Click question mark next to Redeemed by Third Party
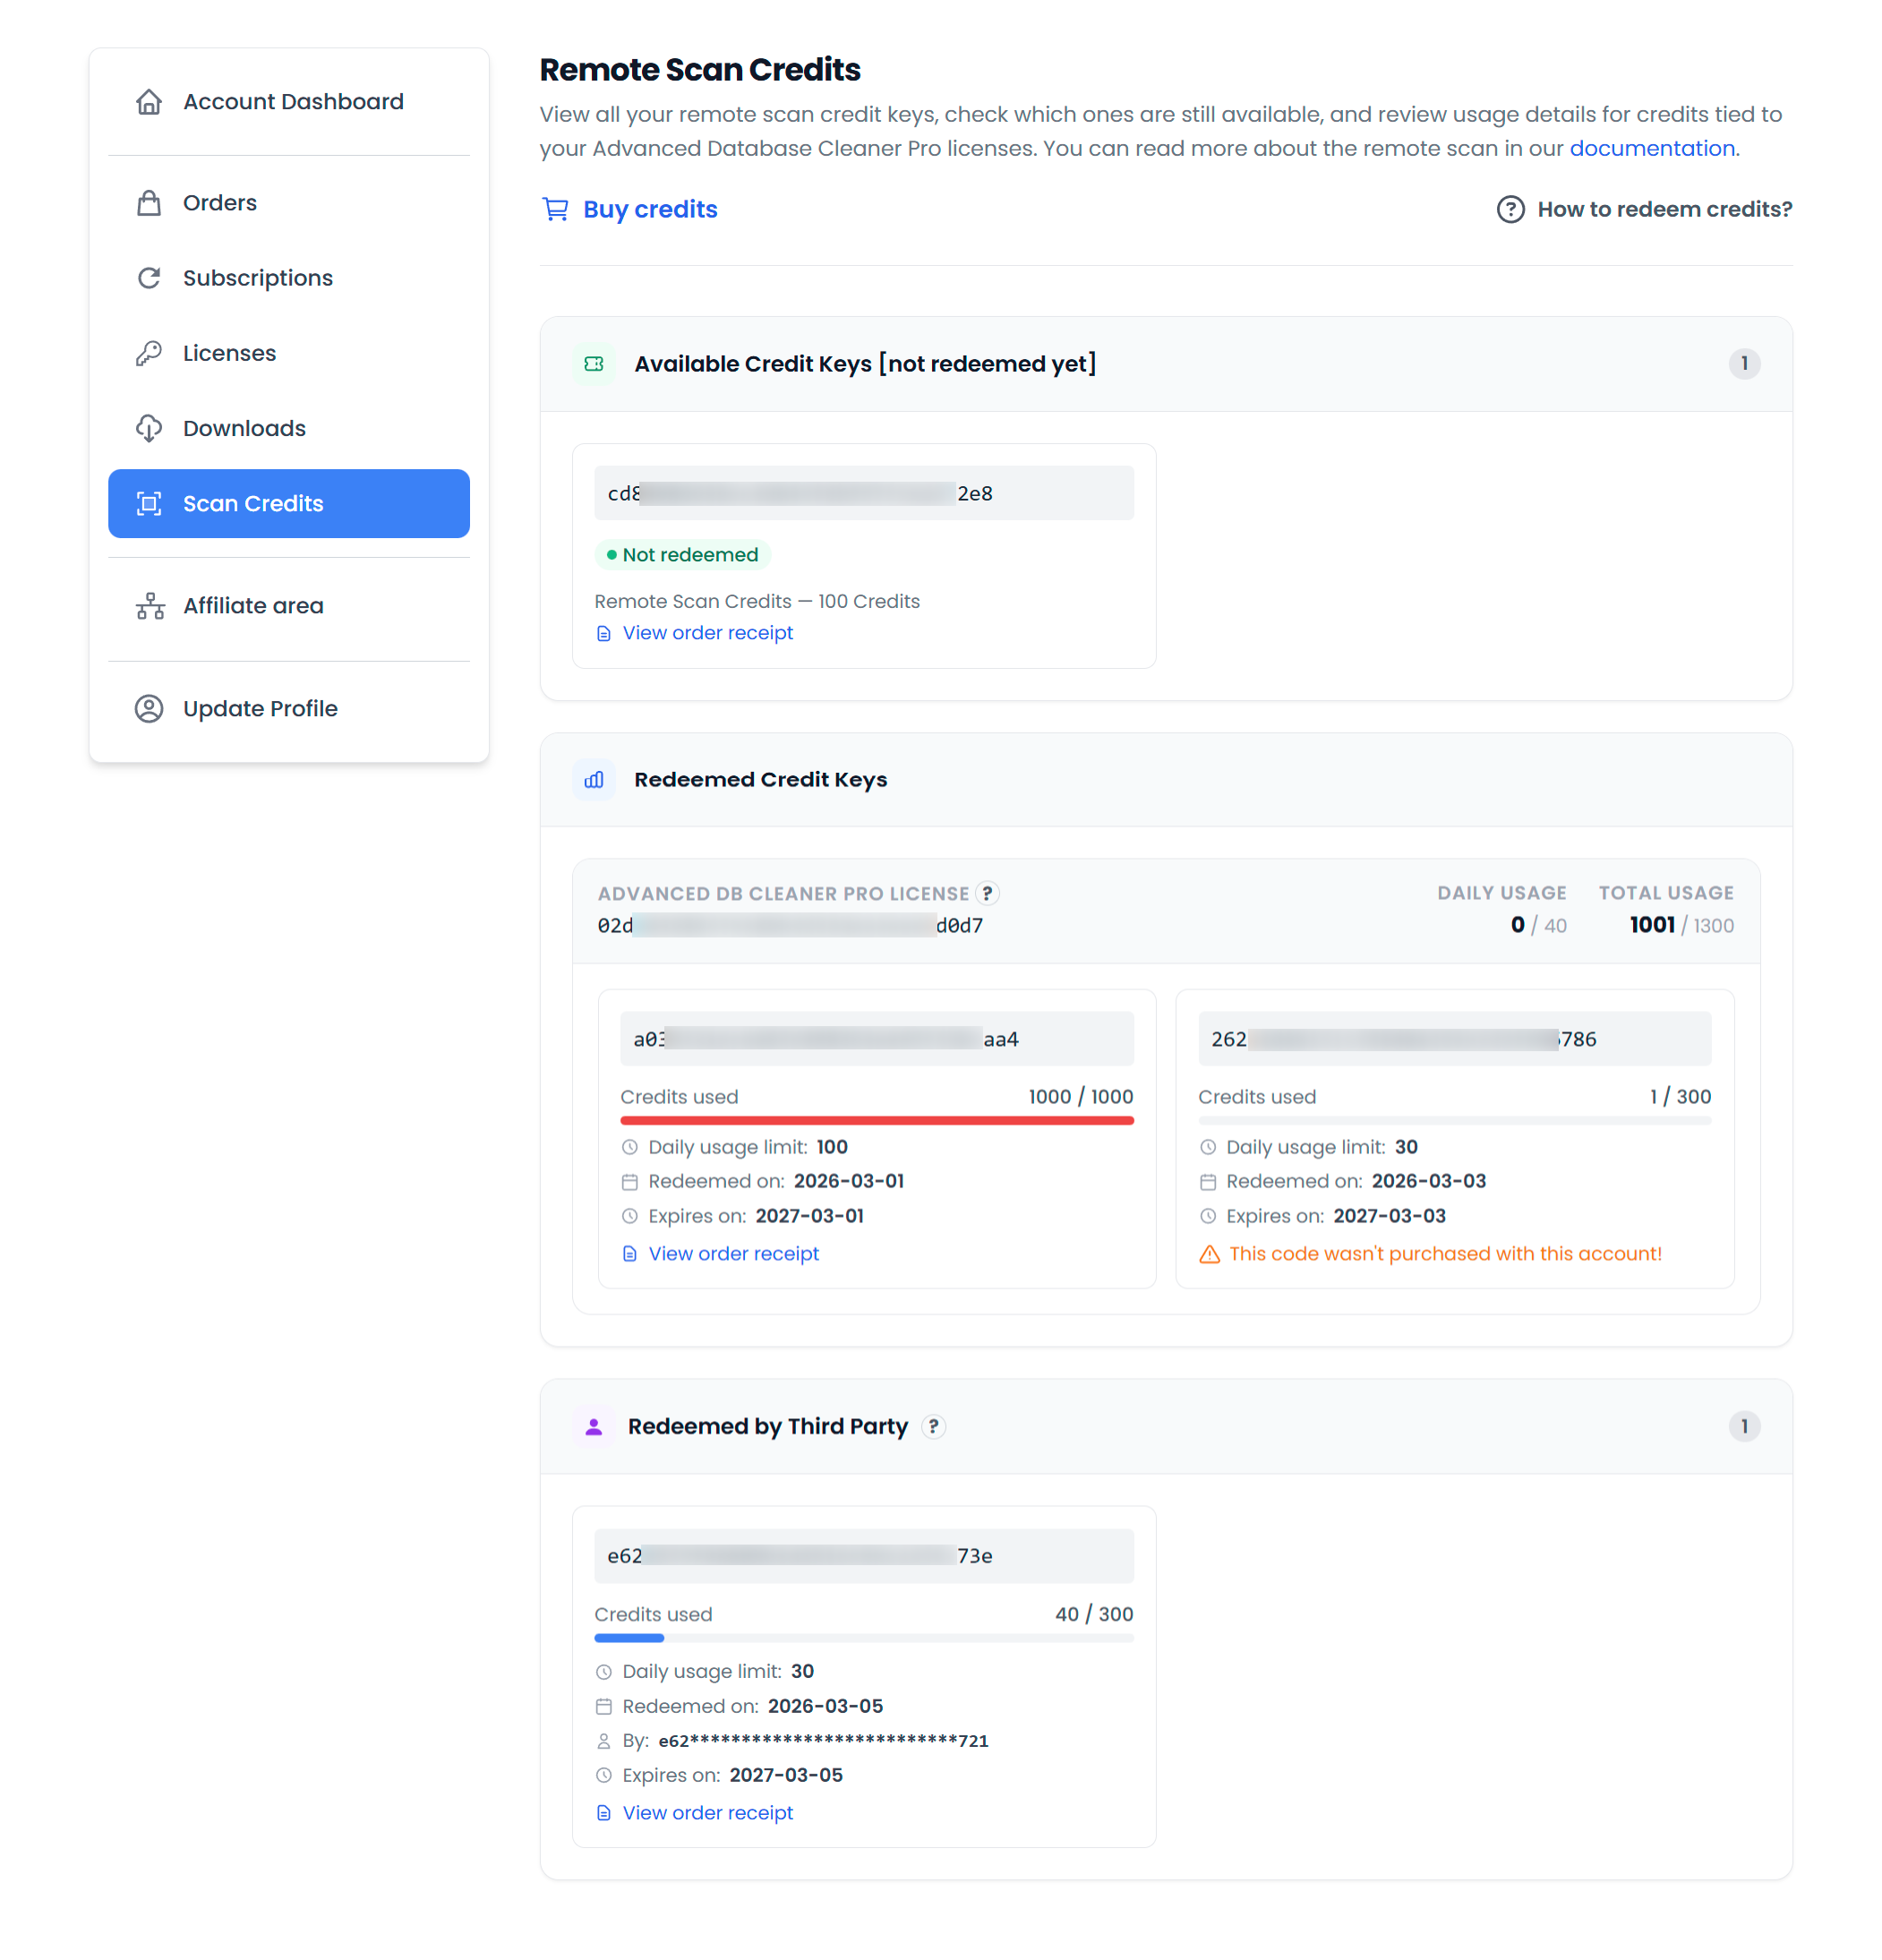Viewport: 1882px width, 1960px height. [x=933, y=1426]
